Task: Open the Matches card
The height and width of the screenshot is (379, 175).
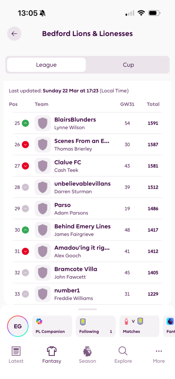Action: [x=139, y=326]
